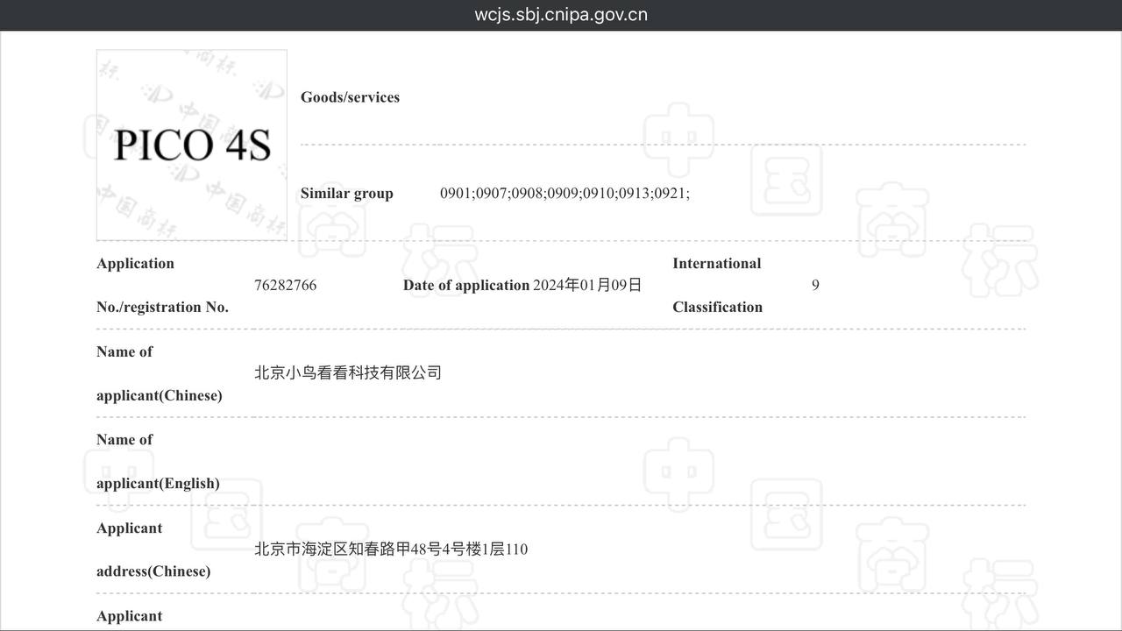The height and width of the screenshot is (631, 1122).
Task: Select the classification value 9
Action: [815, 286]
